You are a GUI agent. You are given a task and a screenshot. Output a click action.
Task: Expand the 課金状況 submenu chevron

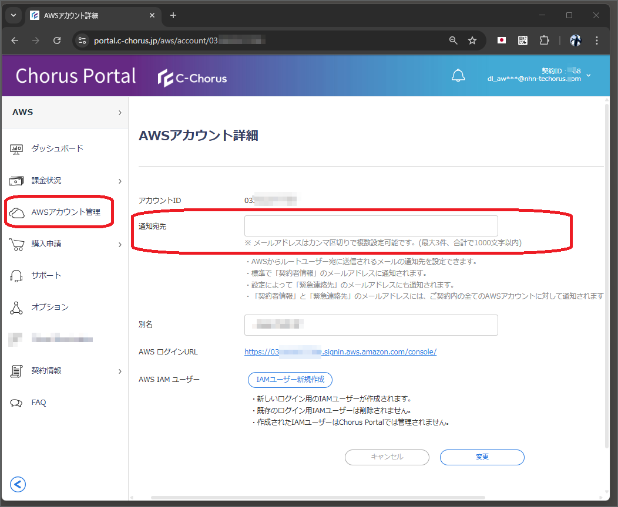pyautogui.click(x=120, y=181)
